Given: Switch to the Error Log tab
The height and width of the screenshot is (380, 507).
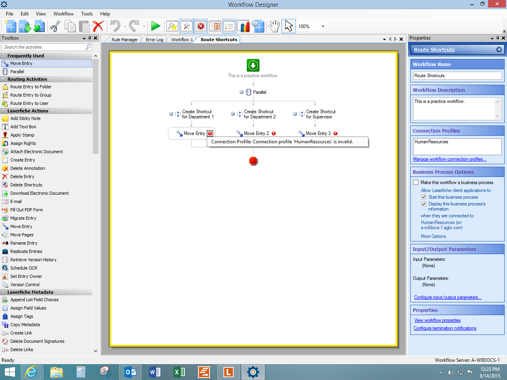Looking at the screenshot, I should point(154,40).
